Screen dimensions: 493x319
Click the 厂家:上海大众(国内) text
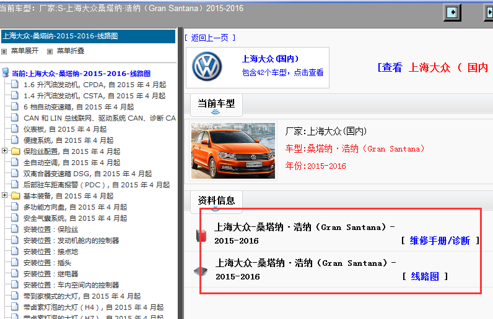[x=326, y=131]
